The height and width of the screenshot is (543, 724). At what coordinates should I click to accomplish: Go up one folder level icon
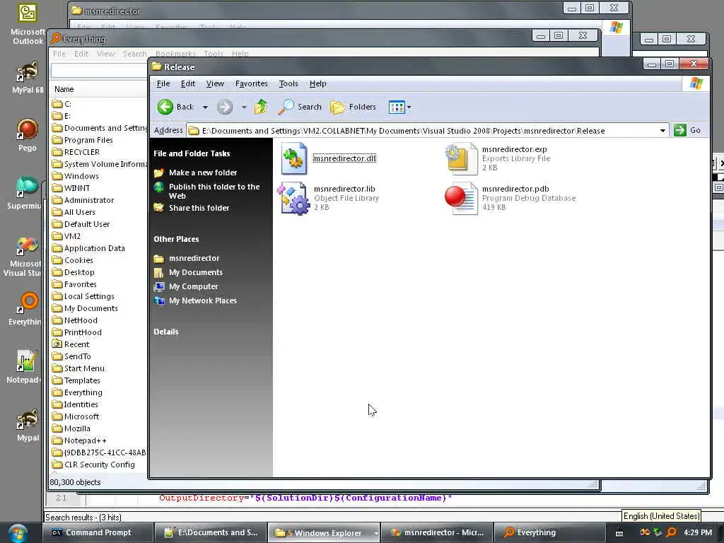point(261,107)
